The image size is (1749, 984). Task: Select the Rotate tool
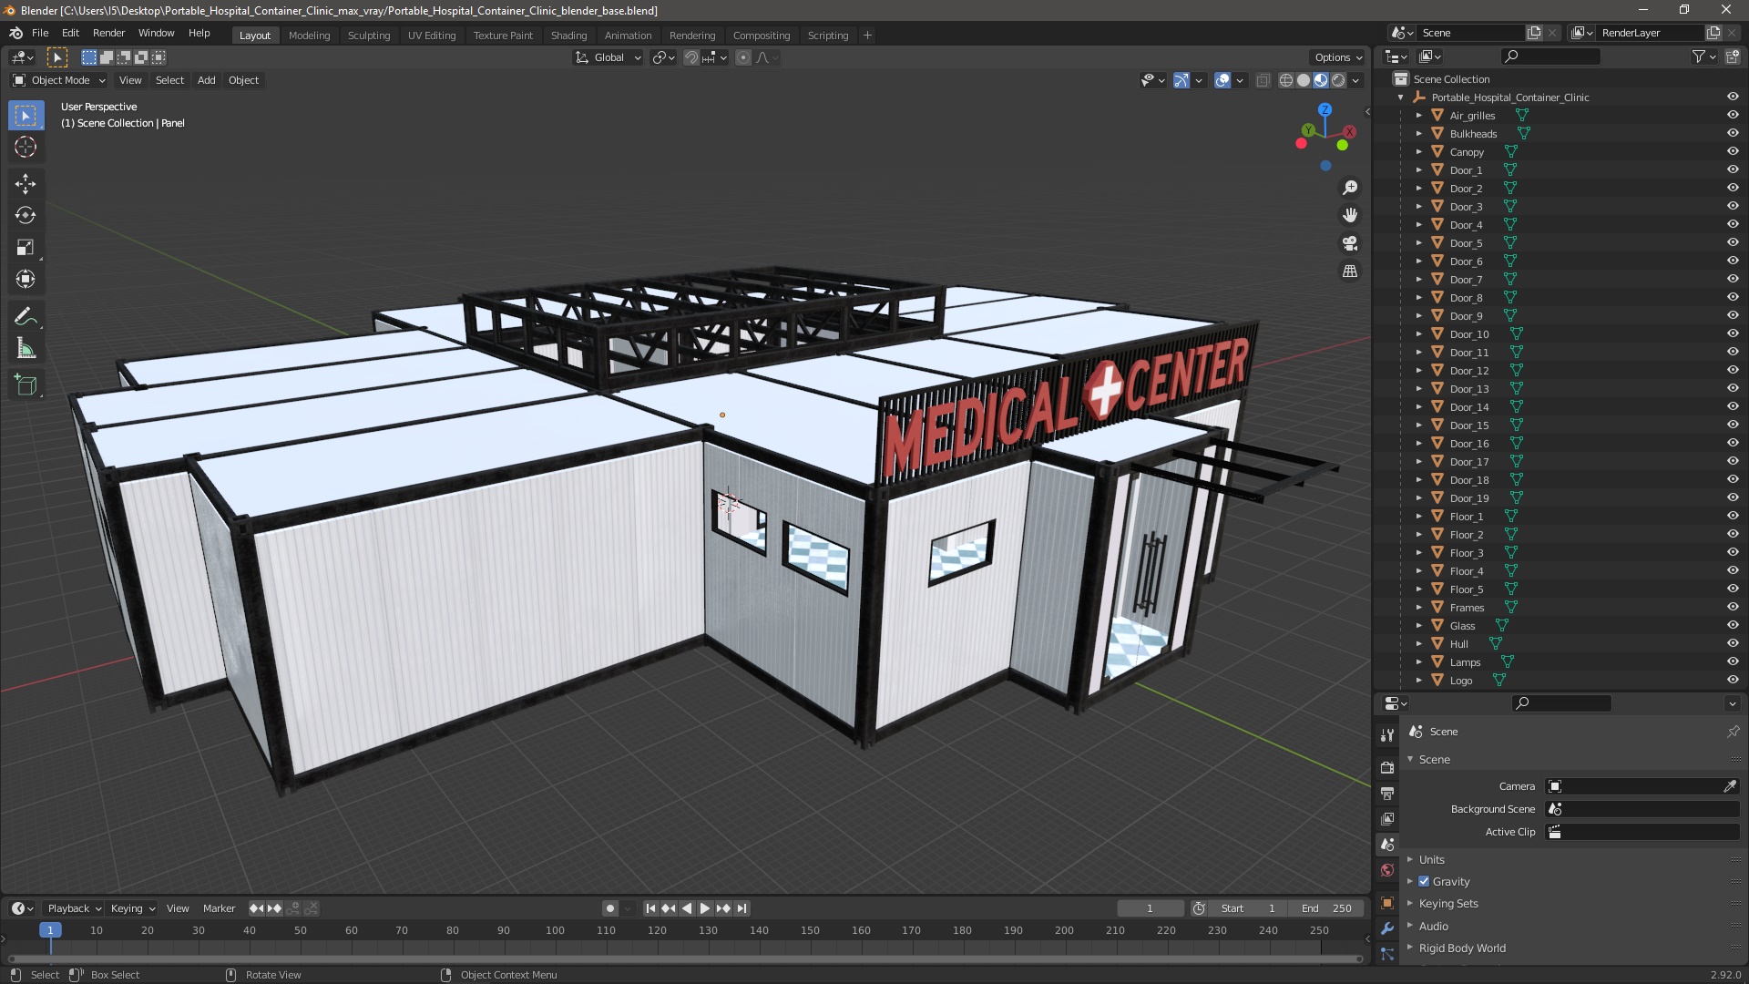26,216
